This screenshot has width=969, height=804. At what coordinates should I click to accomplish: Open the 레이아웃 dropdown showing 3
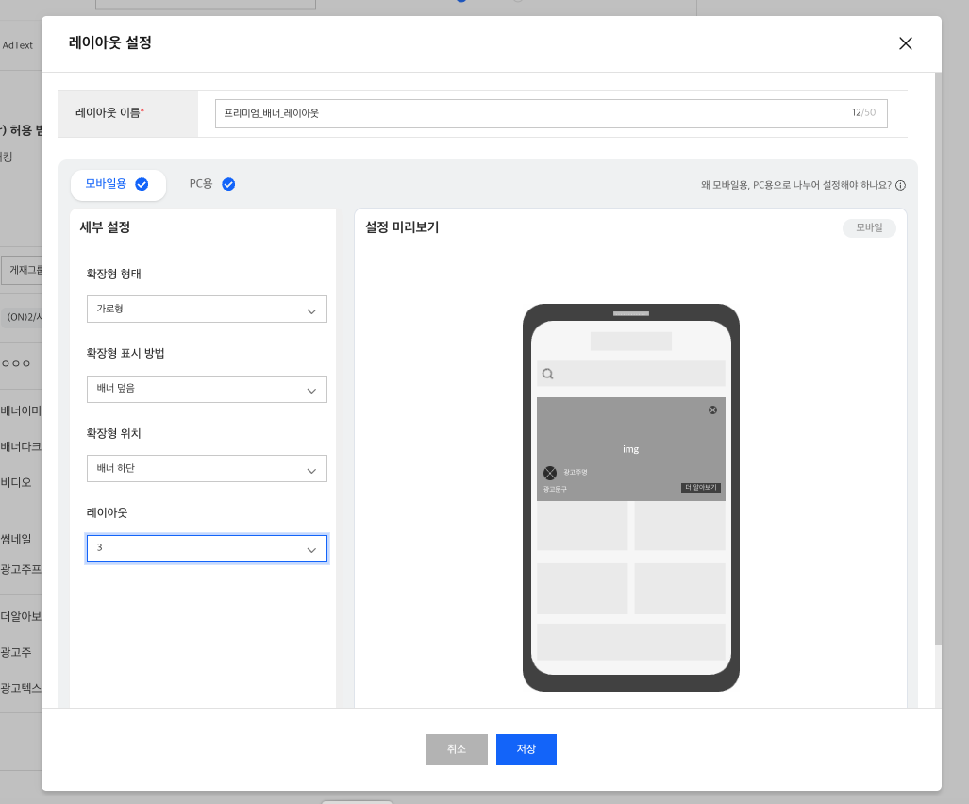[207, 548]
